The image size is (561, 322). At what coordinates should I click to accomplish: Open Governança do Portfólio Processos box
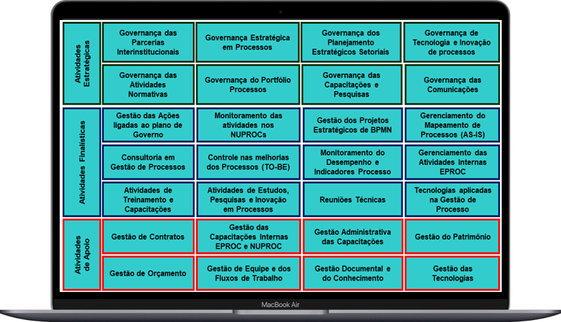(248, 85)
